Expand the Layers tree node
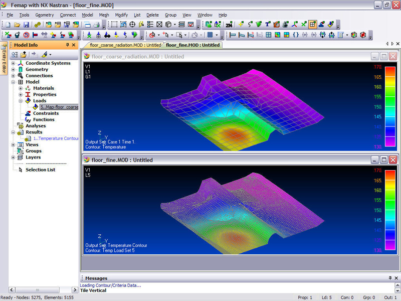401x301 pixels. 13,158
